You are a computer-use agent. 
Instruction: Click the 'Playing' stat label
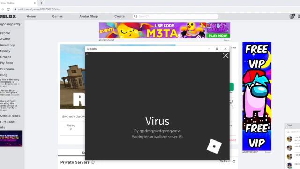tap(71, 125)
